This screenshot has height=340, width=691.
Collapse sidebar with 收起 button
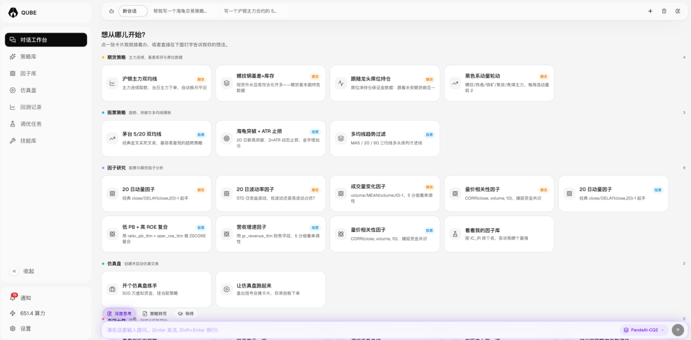22,271
